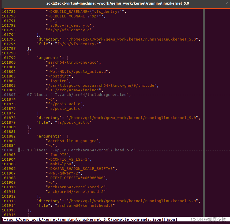Click the [json] filetype indicator in status line
Image resolution: width=230 pixels, height=224 pixels.
coord(171,219)
